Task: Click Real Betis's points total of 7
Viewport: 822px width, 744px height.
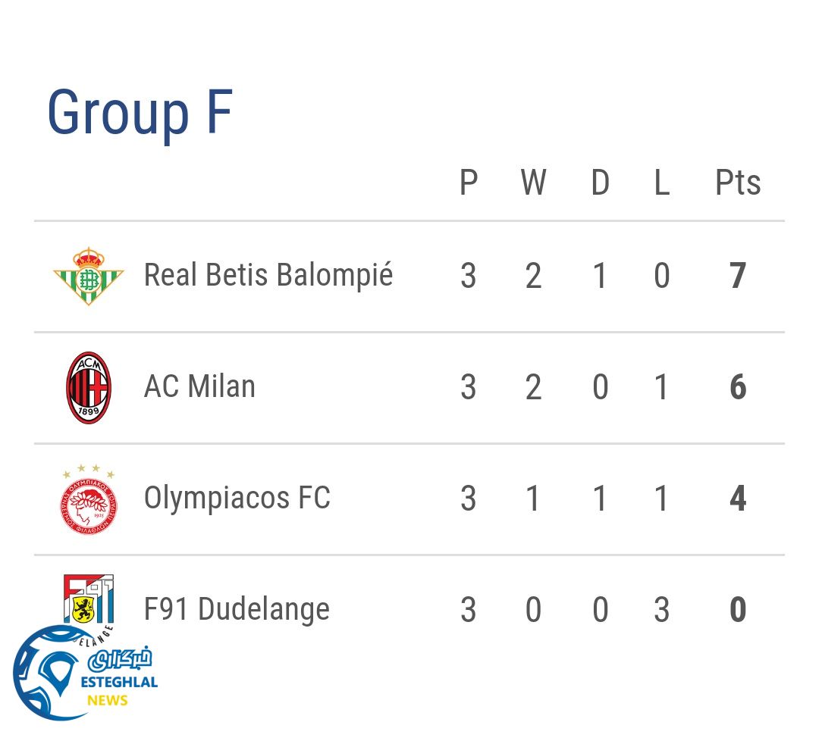Action: coord(737,276)
